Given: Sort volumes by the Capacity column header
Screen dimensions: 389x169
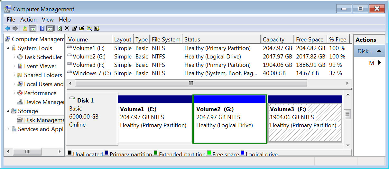Looking at the screenshot, I should (x=273, y=40).
